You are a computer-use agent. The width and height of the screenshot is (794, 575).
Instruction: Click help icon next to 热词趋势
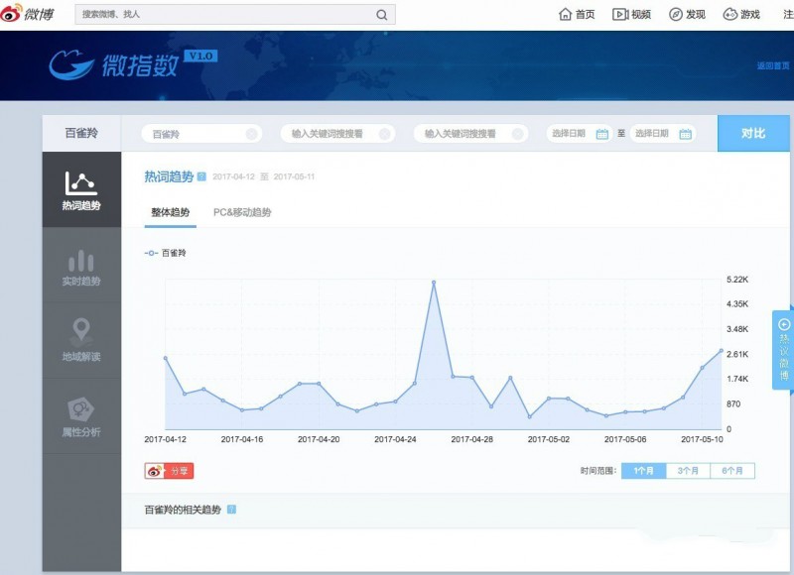[x=201, y=176]
